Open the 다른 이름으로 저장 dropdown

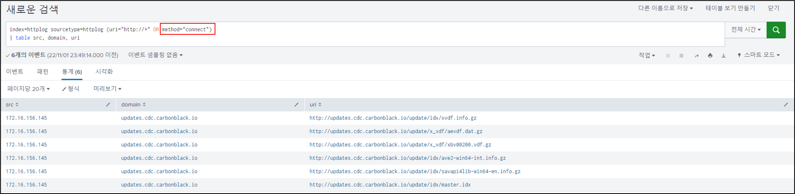pos(666,8)
